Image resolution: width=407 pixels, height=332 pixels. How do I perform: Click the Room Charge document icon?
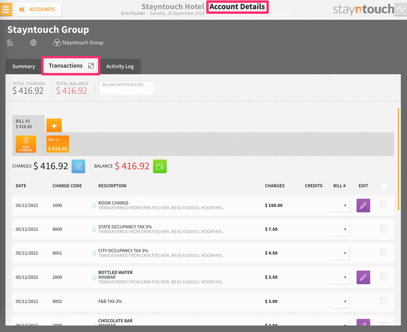[94, 206]
